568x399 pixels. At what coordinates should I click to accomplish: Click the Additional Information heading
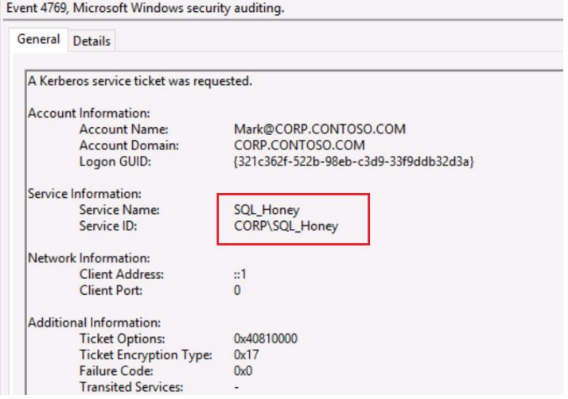point(95,323)
